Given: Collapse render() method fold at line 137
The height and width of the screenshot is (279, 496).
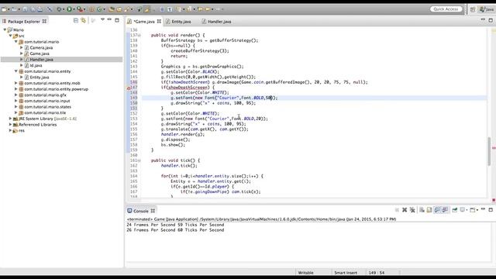Looking at the screenshot, I should tap(139, 36).
